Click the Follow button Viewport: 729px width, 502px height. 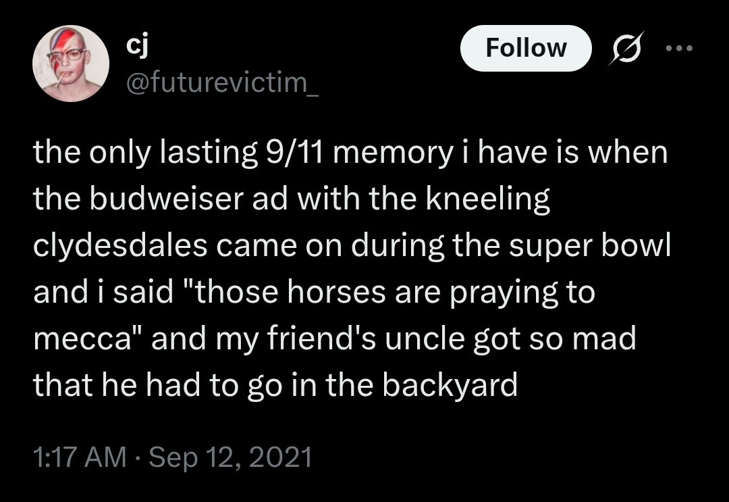(526, 48)
